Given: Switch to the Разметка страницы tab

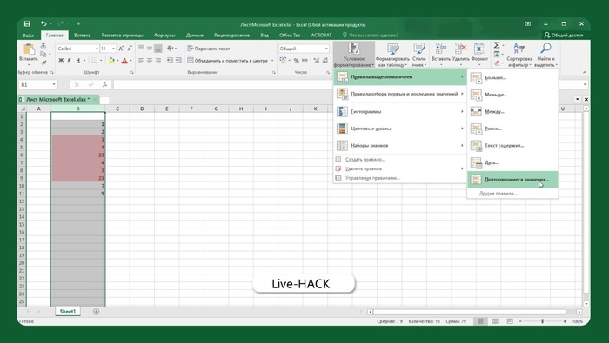Looking at the screenshot, I should pyautogui.click(x=122, y=36).
